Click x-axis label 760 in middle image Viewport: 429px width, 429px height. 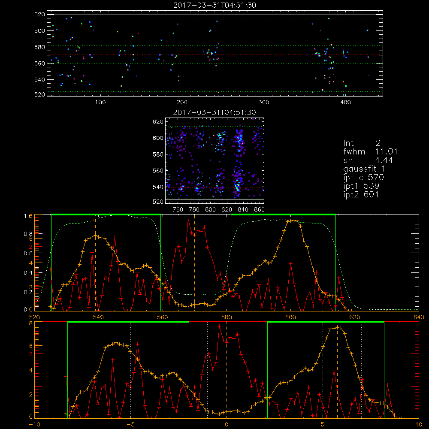pos(178,210)
